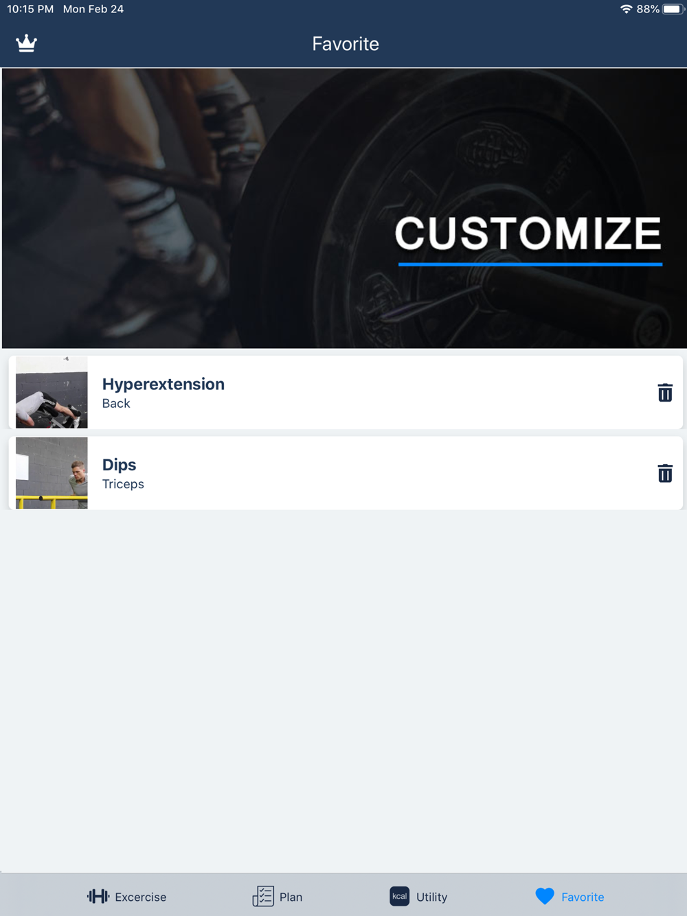Tap the kcal Utility icon
The image size is (687, 916).
click(x=399, y=896)
